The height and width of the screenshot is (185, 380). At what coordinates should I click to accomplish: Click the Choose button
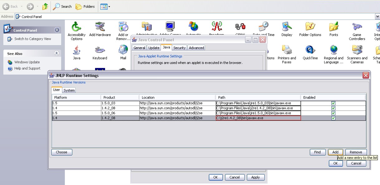[62, 152]
